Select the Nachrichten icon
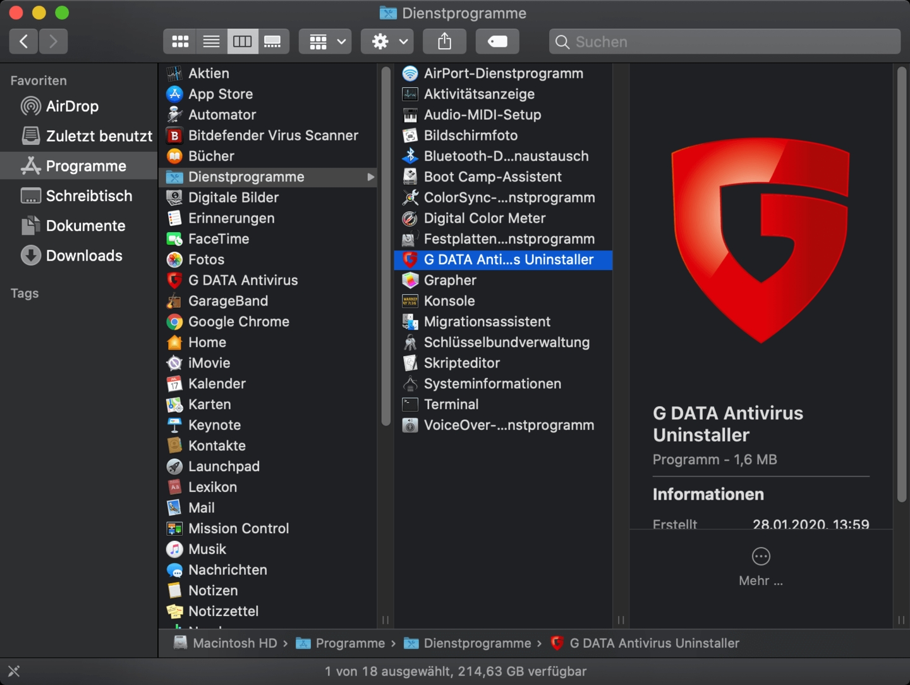 coord(174,570)
